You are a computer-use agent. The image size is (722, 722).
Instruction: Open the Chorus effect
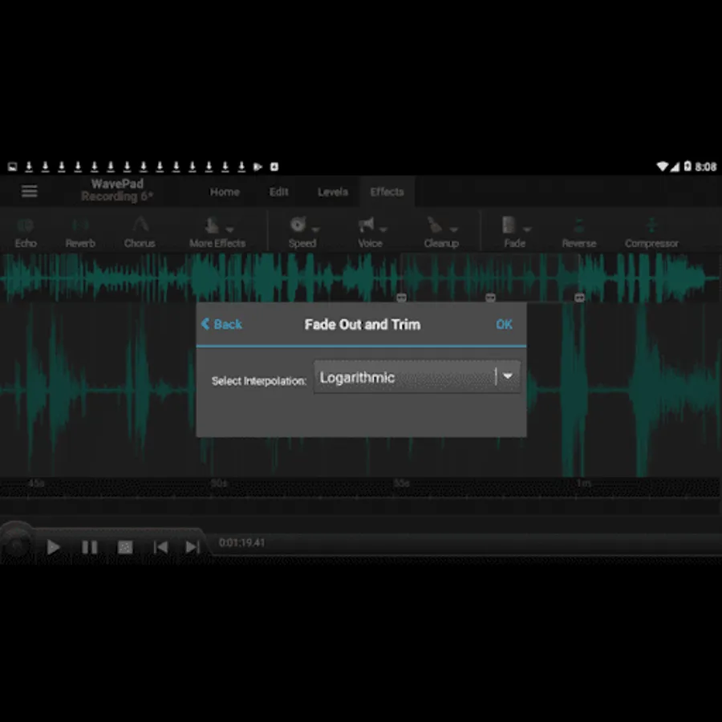pyautogui.click(x=140, y=231)
